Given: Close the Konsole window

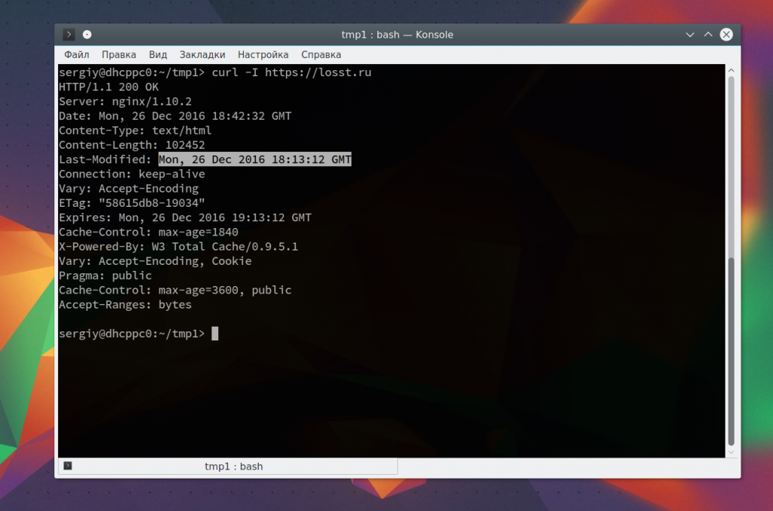Looking at the screenshot, I should tap(726, 35).
